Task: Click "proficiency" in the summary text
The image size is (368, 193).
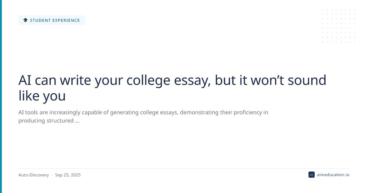Action: pyautogui.click(x=248, y=112)
